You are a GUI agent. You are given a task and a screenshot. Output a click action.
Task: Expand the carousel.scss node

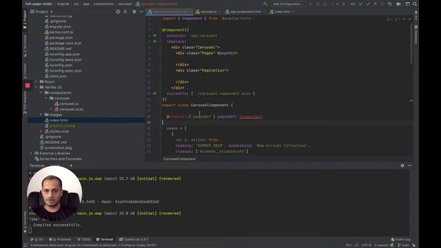pyautogui.click(x=51, y=109)
